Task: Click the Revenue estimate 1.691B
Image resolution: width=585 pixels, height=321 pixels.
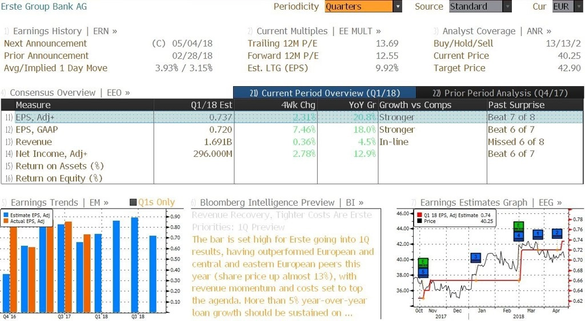Action: [218, 142]
